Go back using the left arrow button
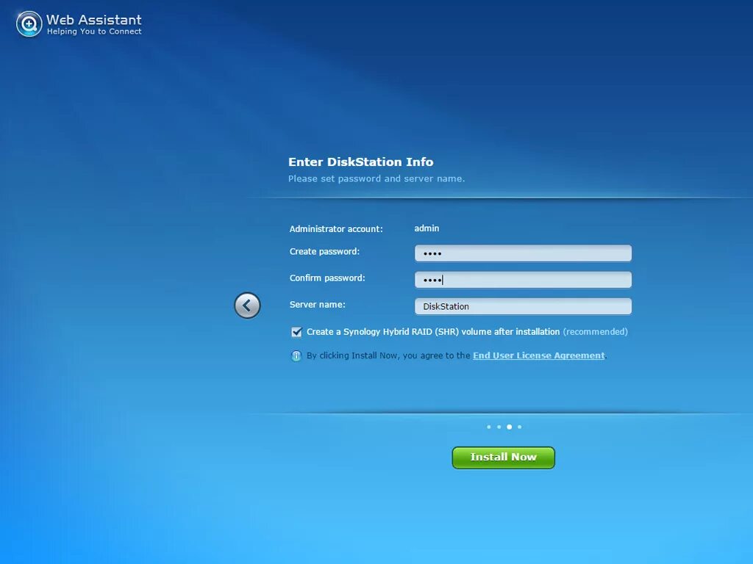The height and width of the screenshot is (564, 753). 247,305
